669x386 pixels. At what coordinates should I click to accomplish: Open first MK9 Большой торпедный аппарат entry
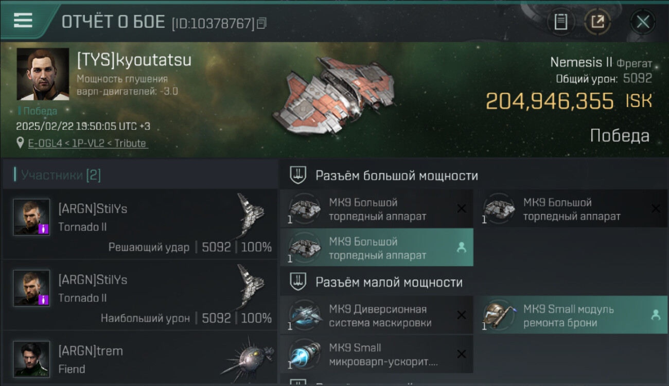[x=377, y=208]
